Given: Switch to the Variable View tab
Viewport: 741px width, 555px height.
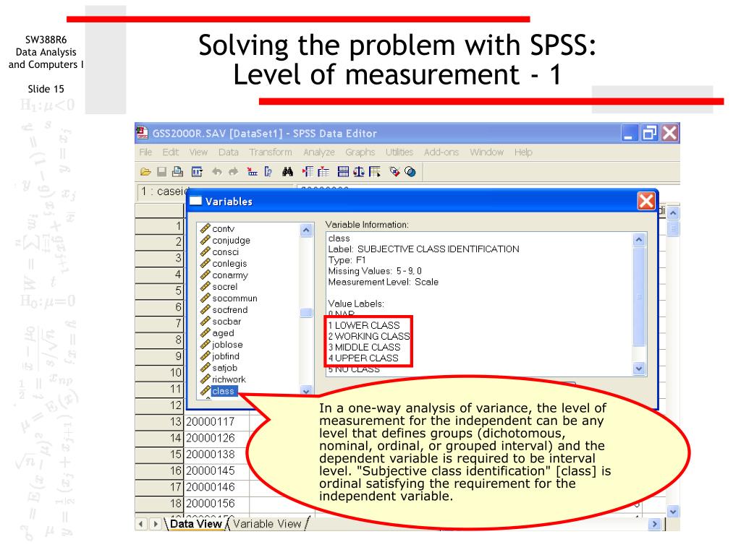Looking at the screenshot, I should coord(267,524).
